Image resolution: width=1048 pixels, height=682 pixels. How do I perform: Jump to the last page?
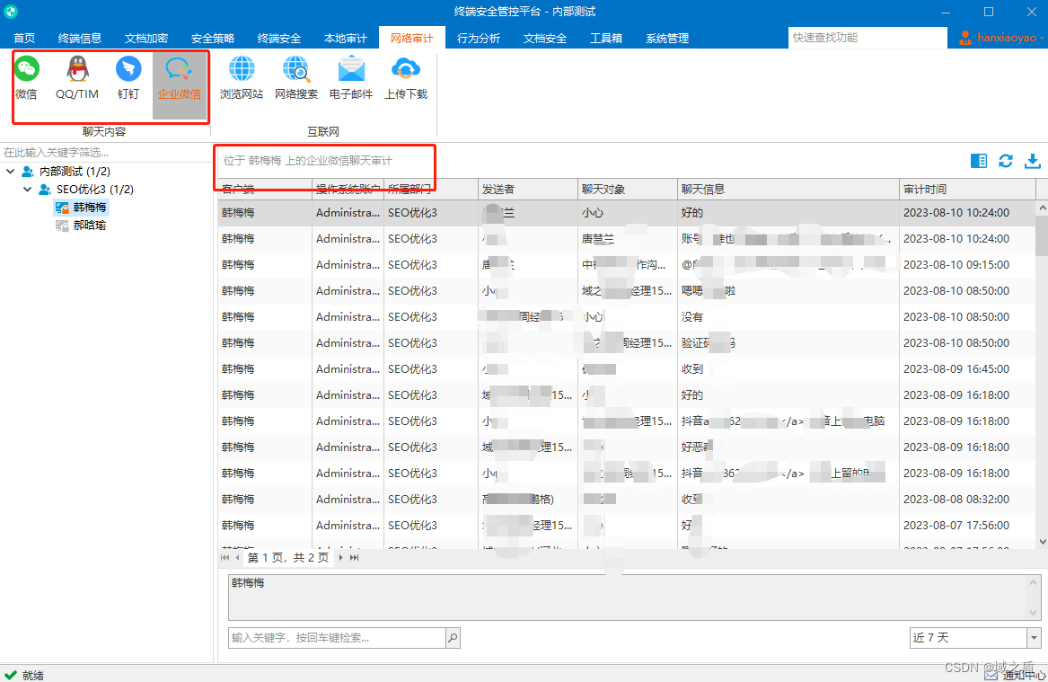pyautogui.click(x=354, y=558)
